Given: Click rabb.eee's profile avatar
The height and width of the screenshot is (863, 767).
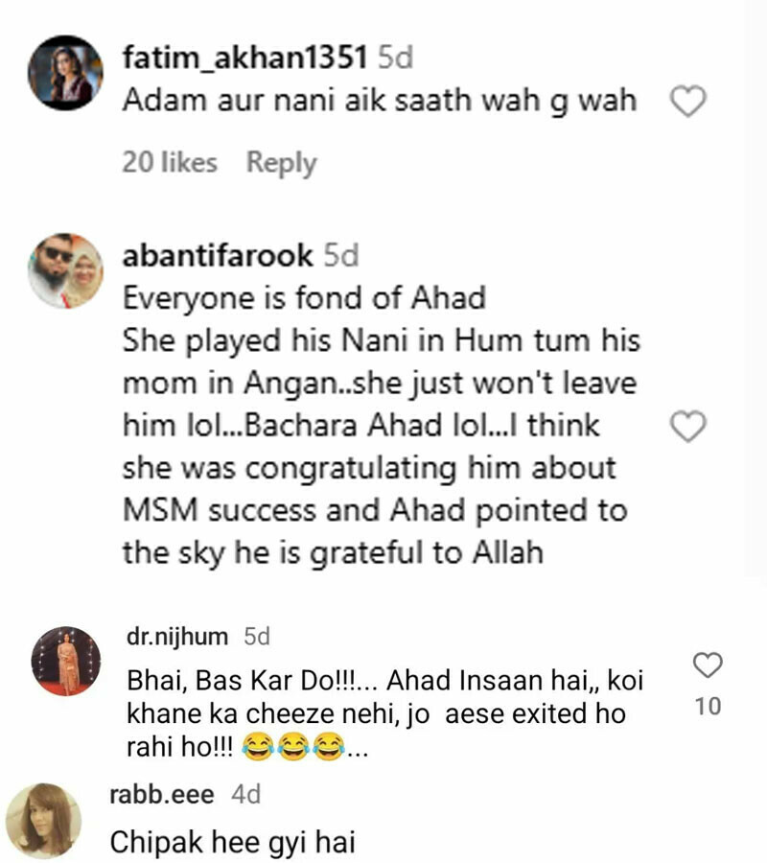Looking at the screenshot, I should pos(43,820).
